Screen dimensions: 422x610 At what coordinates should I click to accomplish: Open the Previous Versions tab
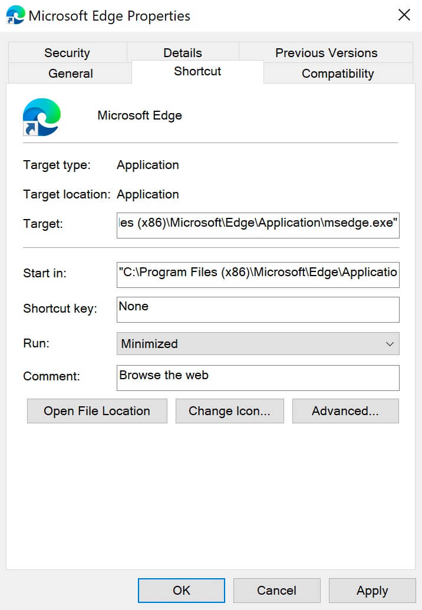click(x=327, y=52)
